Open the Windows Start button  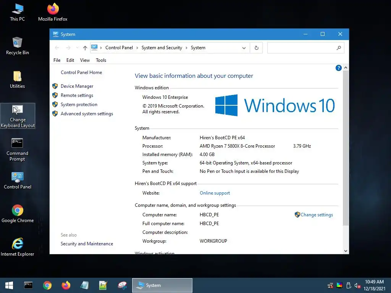tap(9, 285)
